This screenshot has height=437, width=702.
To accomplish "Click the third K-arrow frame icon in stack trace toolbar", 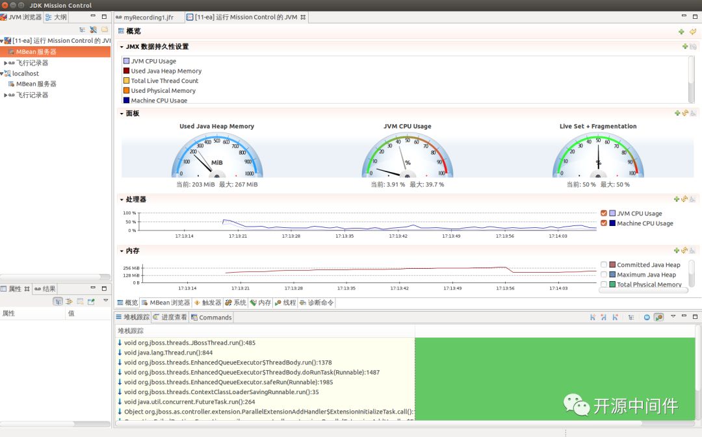I will 615,318.
